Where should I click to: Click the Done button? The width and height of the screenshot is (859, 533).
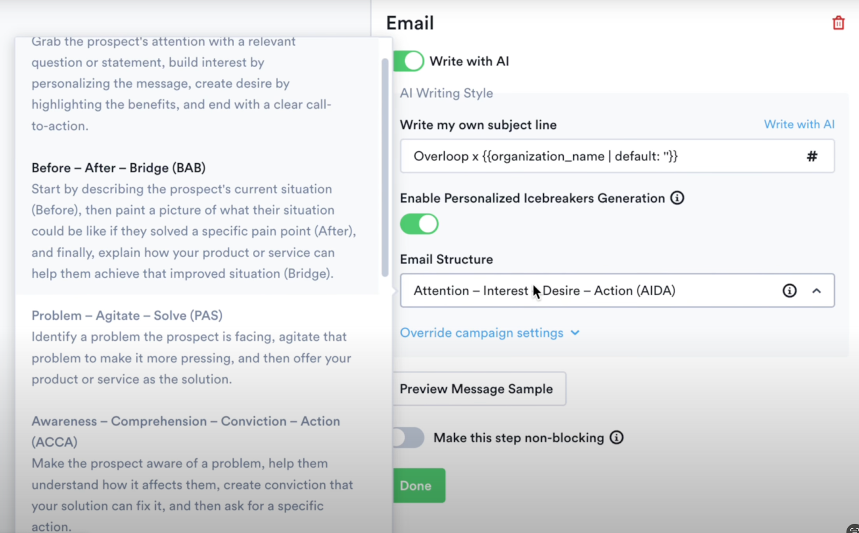[x=418, y=485]
